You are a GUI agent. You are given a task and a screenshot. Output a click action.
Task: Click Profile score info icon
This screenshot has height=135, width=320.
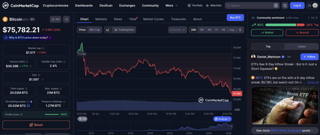pos(22,115)
